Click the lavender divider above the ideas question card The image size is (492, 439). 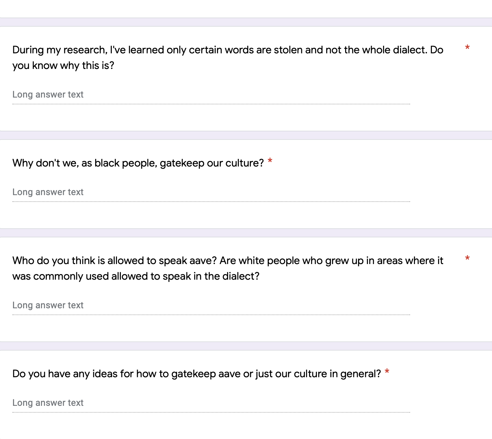246,346
